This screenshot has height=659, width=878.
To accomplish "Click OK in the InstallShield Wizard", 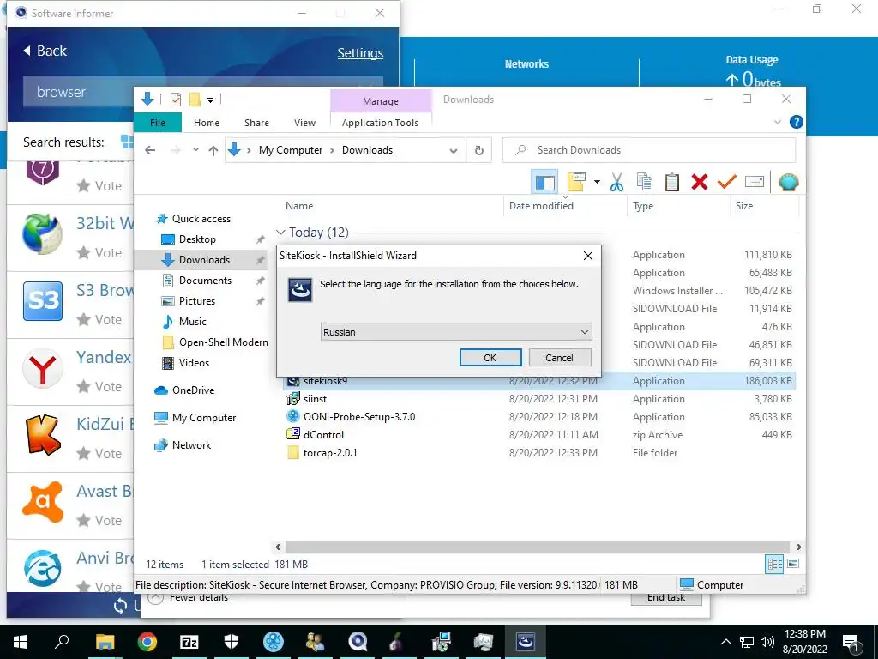I will 490,358.
